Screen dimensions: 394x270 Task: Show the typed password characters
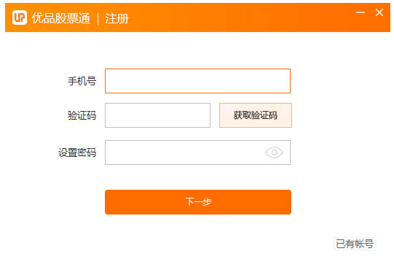274,153
